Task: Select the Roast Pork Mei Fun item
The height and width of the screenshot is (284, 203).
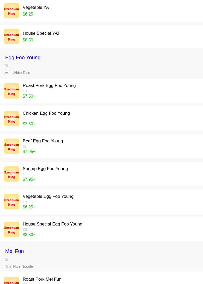Action: tap(42, 279)
